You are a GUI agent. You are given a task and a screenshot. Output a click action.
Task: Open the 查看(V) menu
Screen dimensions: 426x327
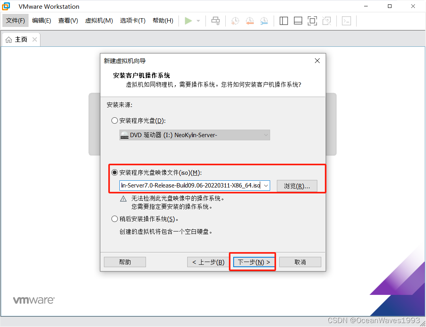68,21
